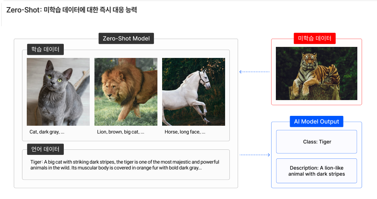This screenshot has height=199, width=377.
Task: Click the white horse picture
Action: pos(193,92)
